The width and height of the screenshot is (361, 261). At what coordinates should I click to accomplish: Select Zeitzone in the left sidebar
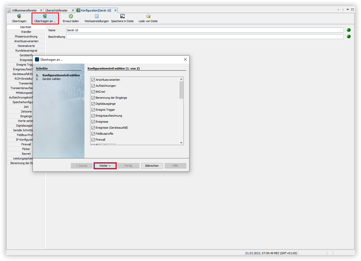26,111
